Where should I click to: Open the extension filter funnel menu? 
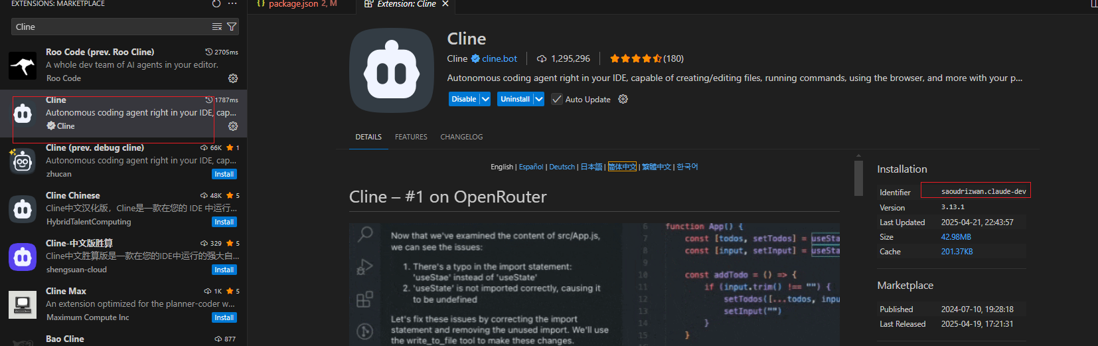(x=232, y=27)
